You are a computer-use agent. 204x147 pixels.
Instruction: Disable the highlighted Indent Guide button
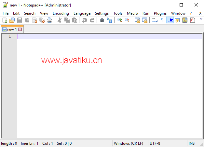[x=170, y=20]
